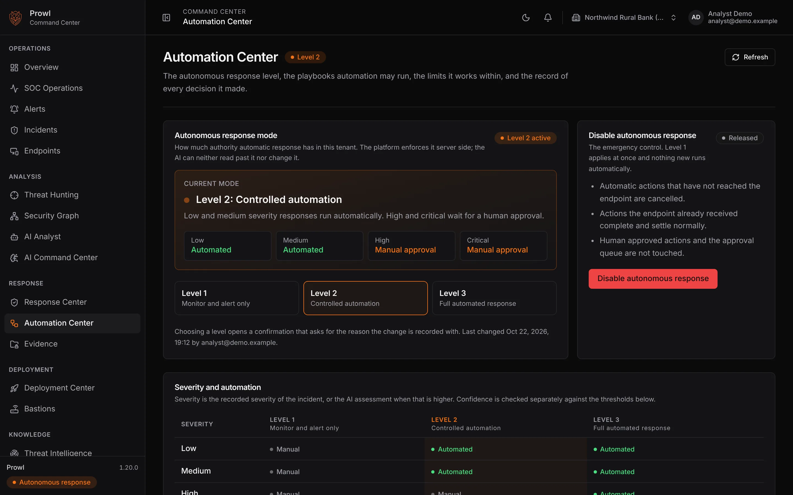Select Level 3 Full automated response
793x495 pixels.
pos(494,298)
